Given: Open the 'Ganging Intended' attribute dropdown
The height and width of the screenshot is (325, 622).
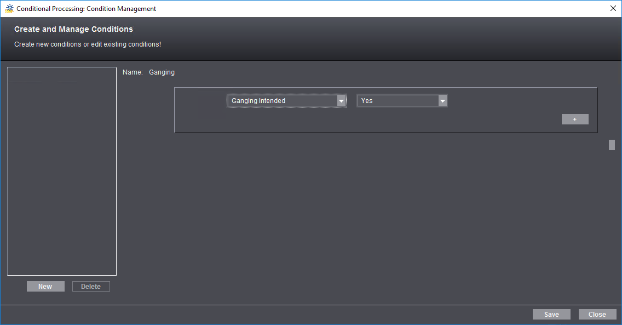Looking at the screenshot, I should (x=281, y=101).
